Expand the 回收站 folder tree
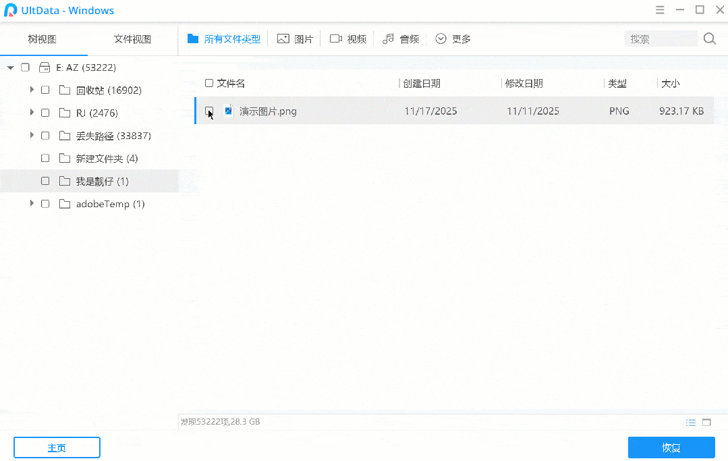Viewport: 728px width, 461px height. (x=30, y=89)
